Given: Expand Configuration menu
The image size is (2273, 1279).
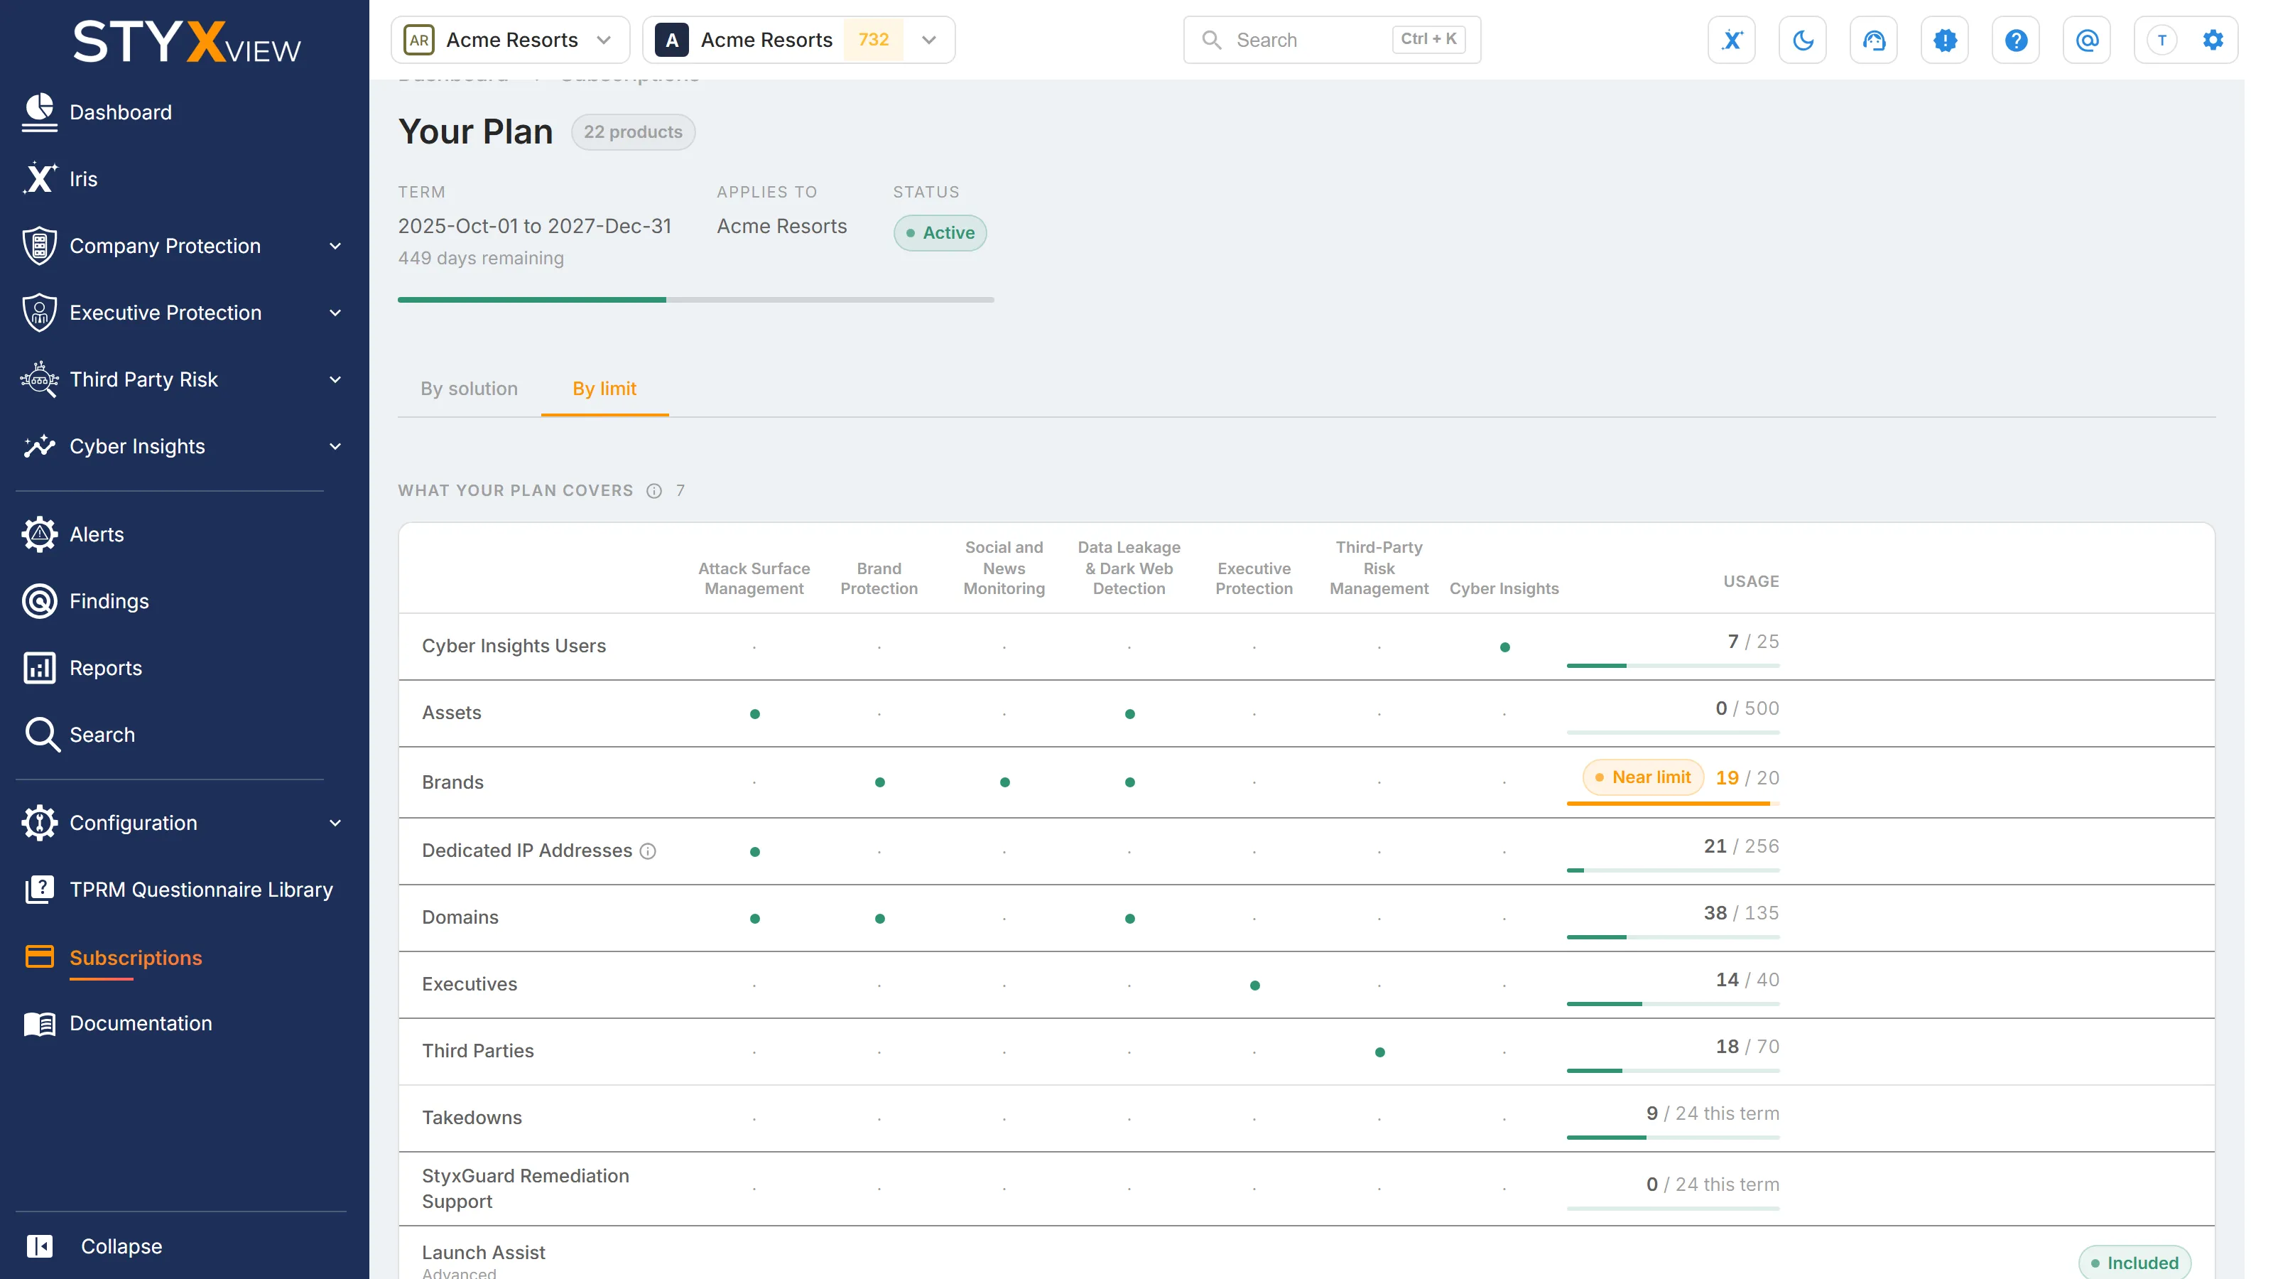Looking at the screenshot, I should tap(335, 823).
